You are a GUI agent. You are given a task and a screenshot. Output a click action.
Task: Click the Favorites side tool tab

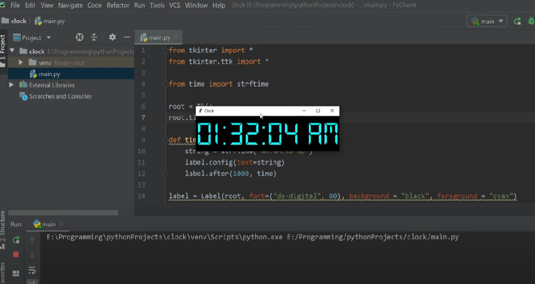pos(3,273)
